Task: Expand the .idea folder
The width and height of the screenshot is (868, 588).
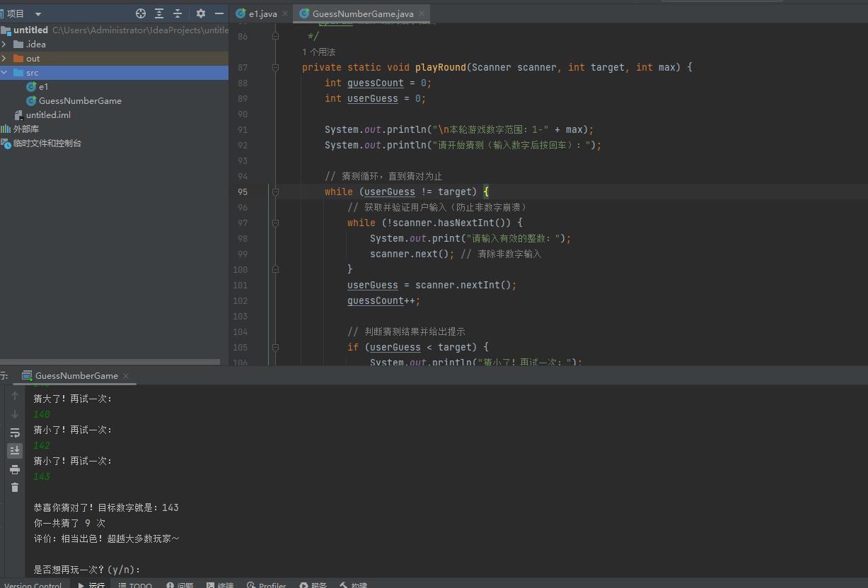Action: (5, 44)
